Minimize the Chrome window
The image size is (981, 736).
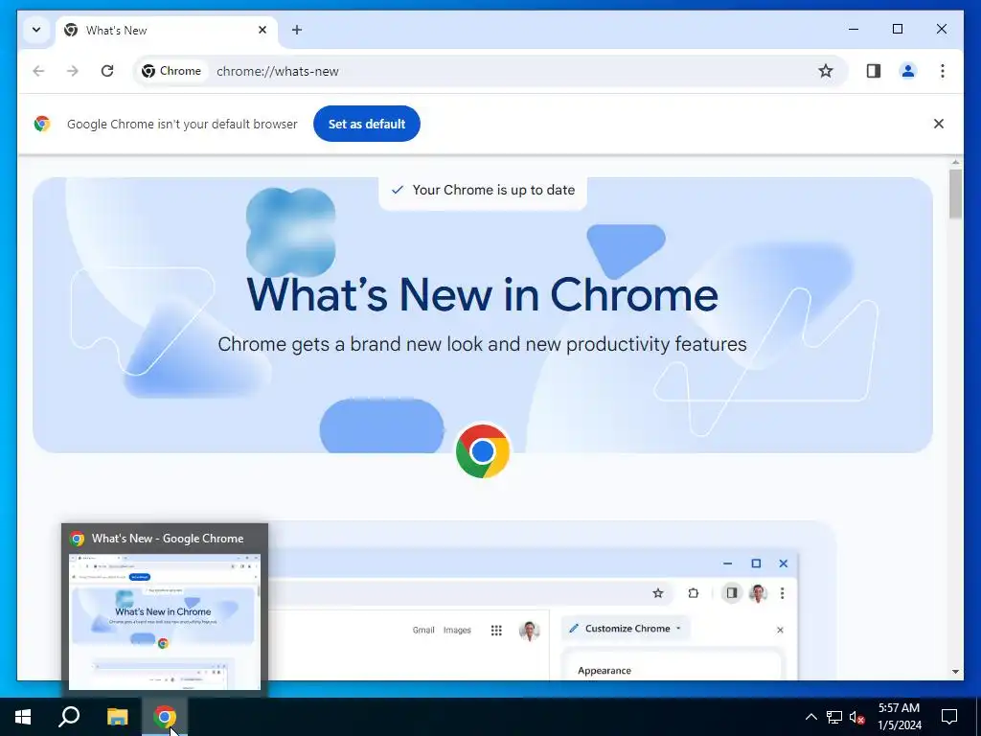coord(854,29)
